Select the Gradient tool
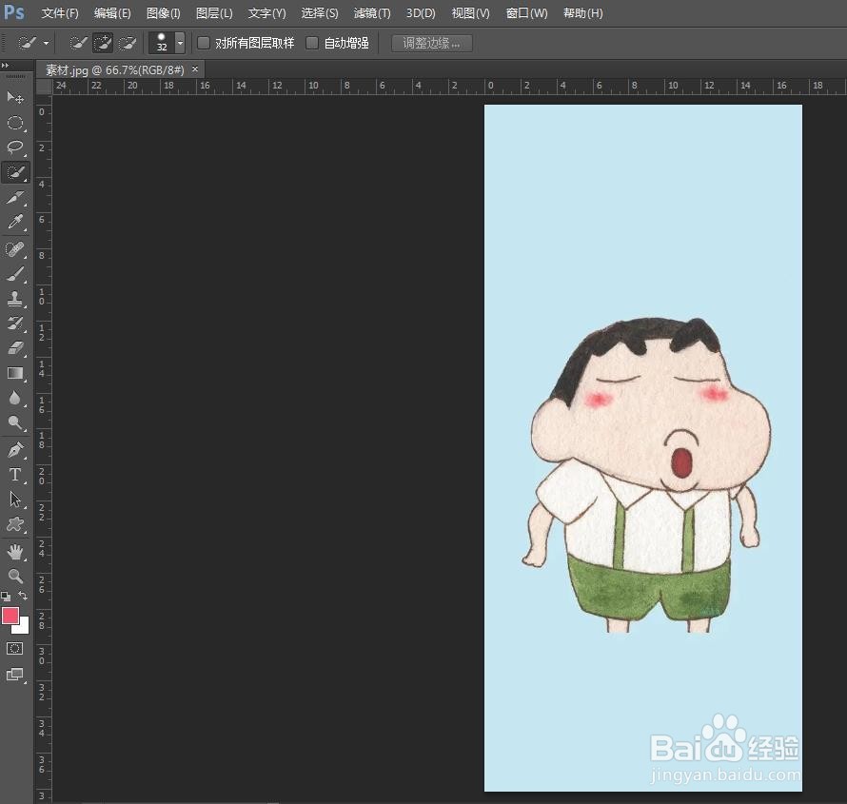 15,373
